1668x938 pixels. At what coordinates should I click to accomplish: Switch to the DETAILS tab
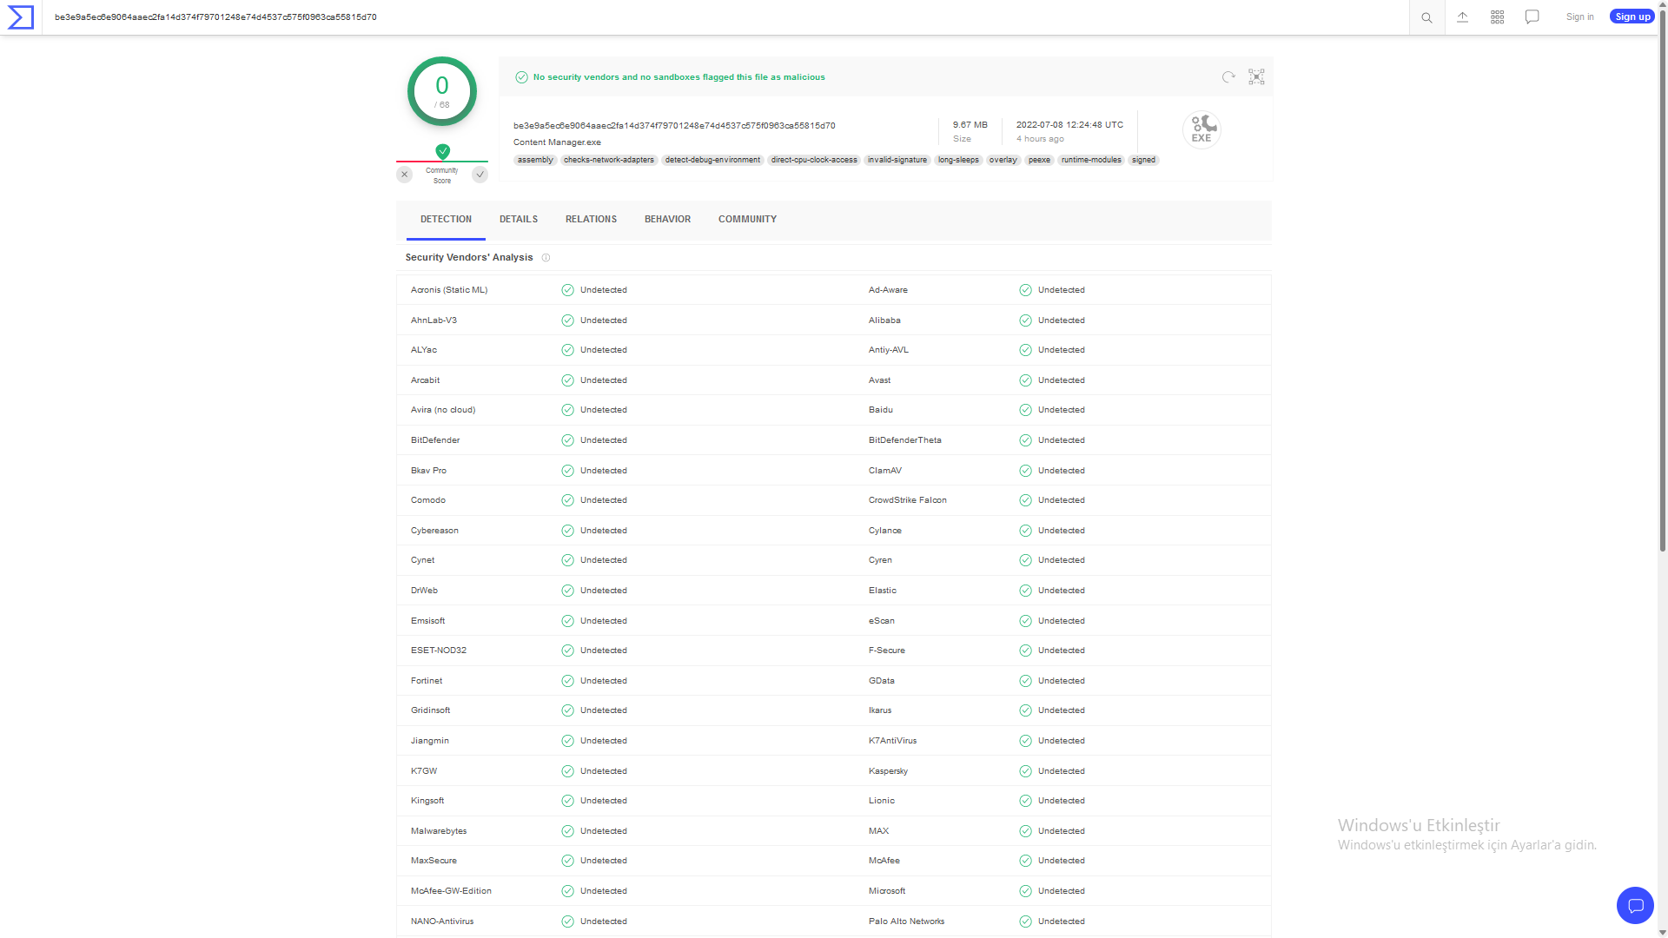pos(519,220)
